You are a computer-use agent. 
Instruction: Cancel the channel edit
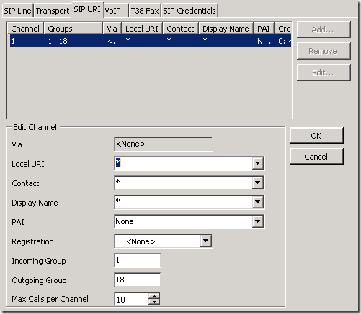(x=316, y=157)
